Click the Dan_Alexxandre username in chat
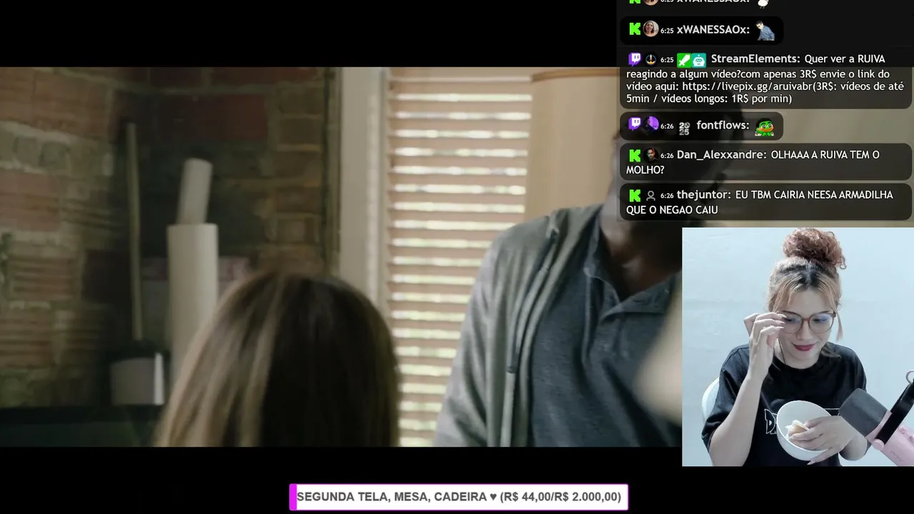914x514 pixels. click(721, 155)
